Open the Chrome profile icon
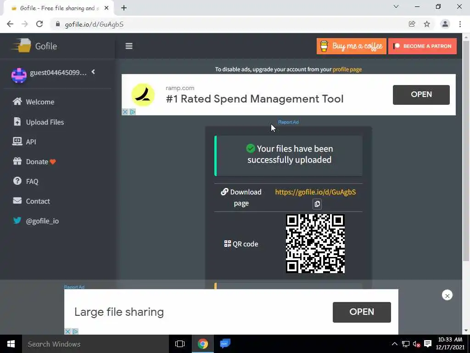This screenshot has width=470, height=353. tap(445, 24)
